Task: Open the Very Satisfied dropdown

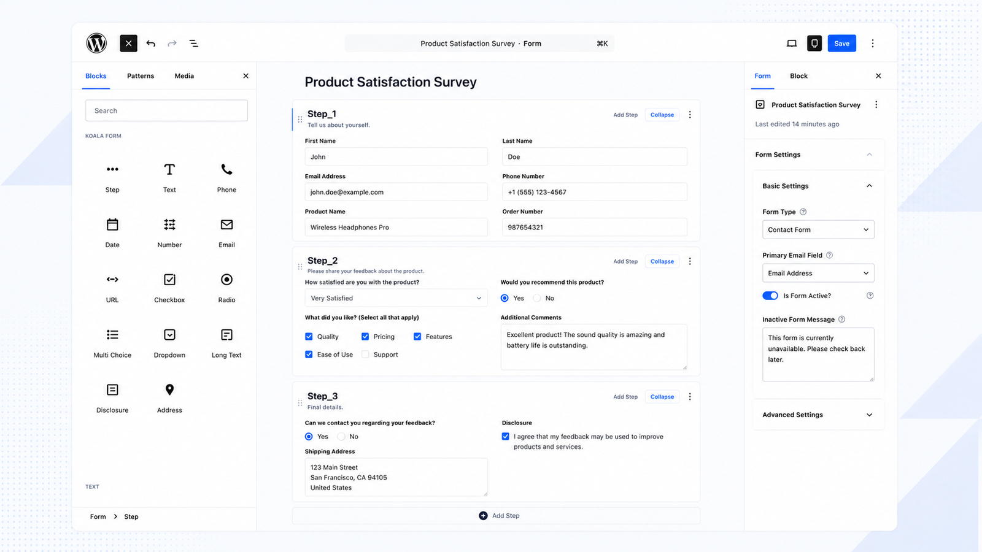Action: click(x=396, y=298)
